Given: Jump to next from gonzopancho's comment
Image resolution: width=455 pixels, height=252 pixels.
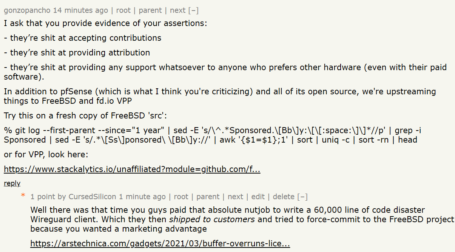Looking at the screenshot, I should (178, 11).
